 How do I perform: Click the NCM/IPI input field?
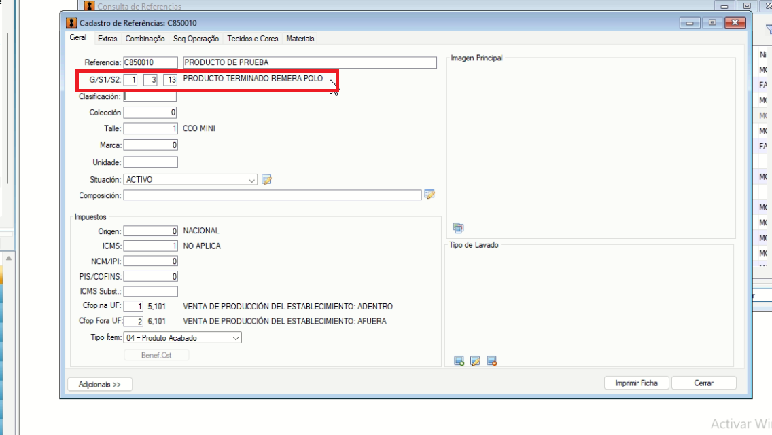pos(151,261)
